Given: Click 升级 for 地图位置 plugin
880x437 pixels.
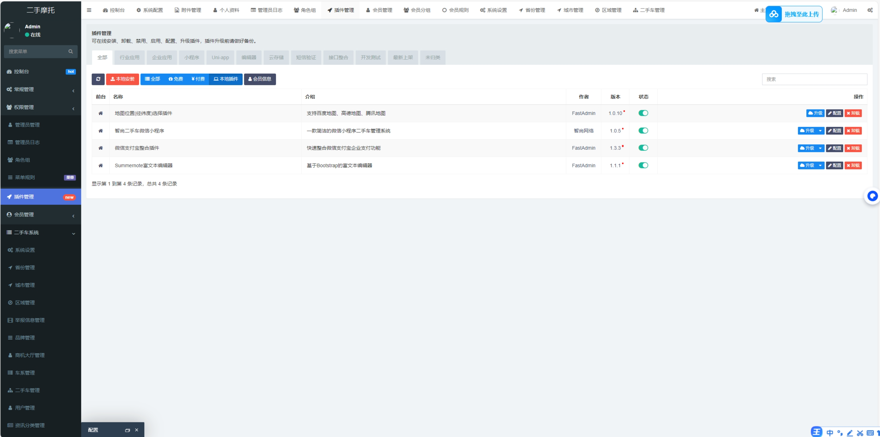Looking at the screenshot, I should (815, 113).
